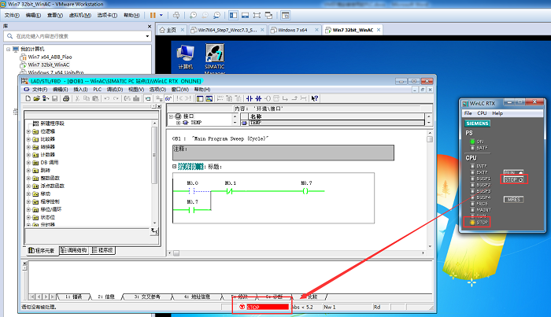551x317 pixels.
Task: Click the VMware pause button icon
Action: coord(153,16)
